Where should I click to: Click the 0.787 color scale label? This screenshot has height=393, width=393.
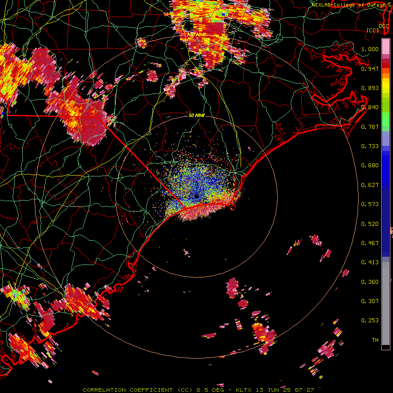click(370, 127)
